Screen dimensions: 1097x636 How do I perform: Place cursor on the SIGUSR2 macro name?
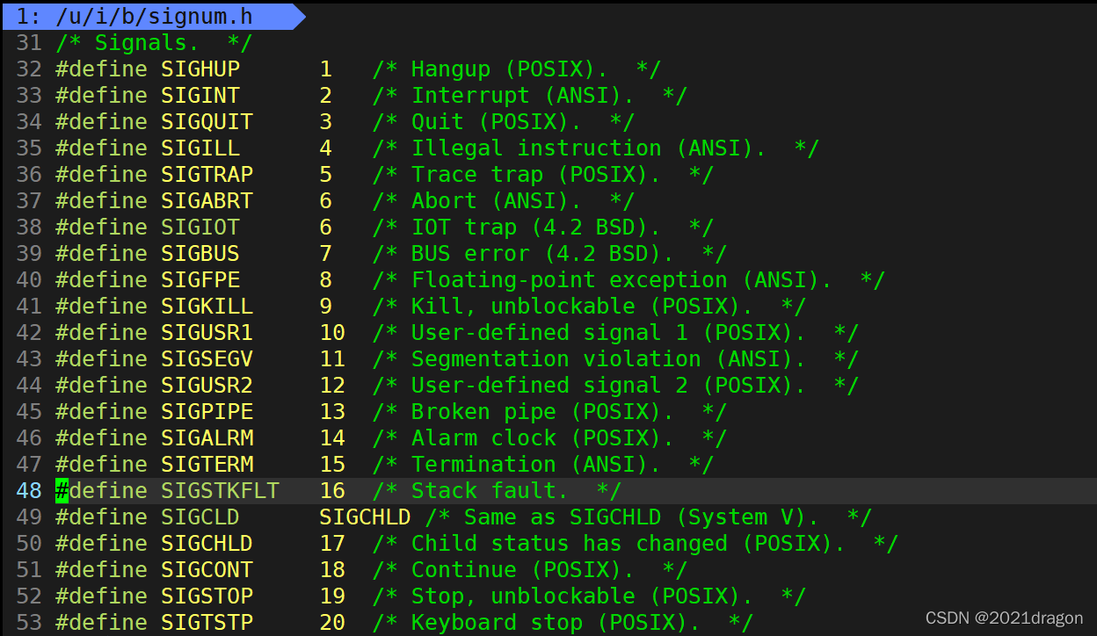207,385
